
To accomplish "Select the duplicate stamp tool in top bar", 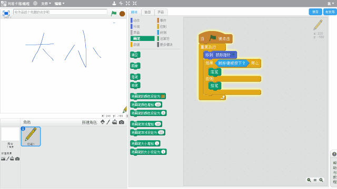I will [114, 3].
